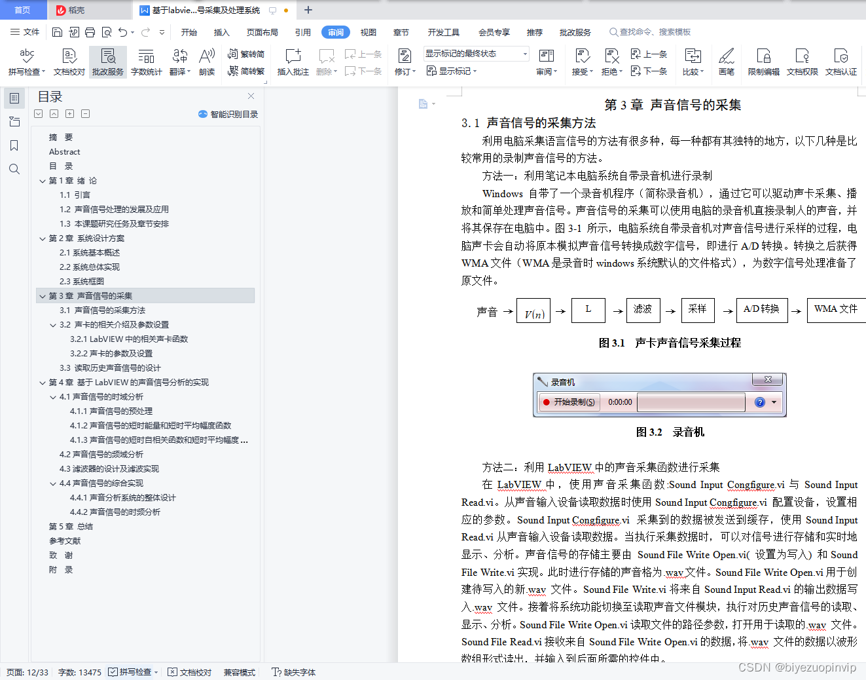Click the Redo arrow icon
Viewport: 866px width, 680px height.
(x=145, y=32)
